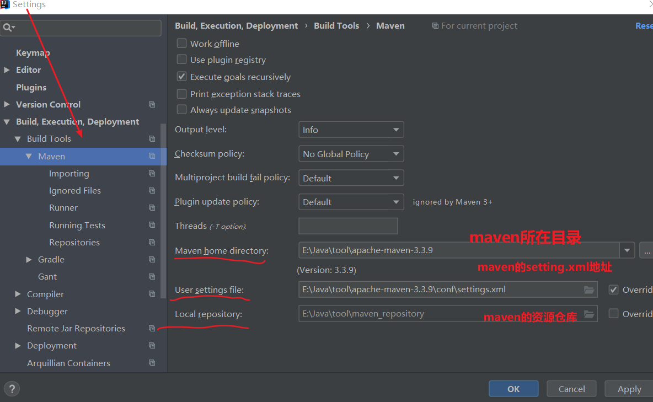
Task: Click project-level icon beside Version Control
Action: 152,105
